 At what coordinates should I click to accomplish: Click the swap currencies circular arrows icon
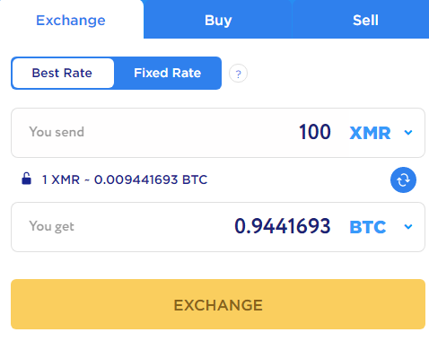pos(403,179)
